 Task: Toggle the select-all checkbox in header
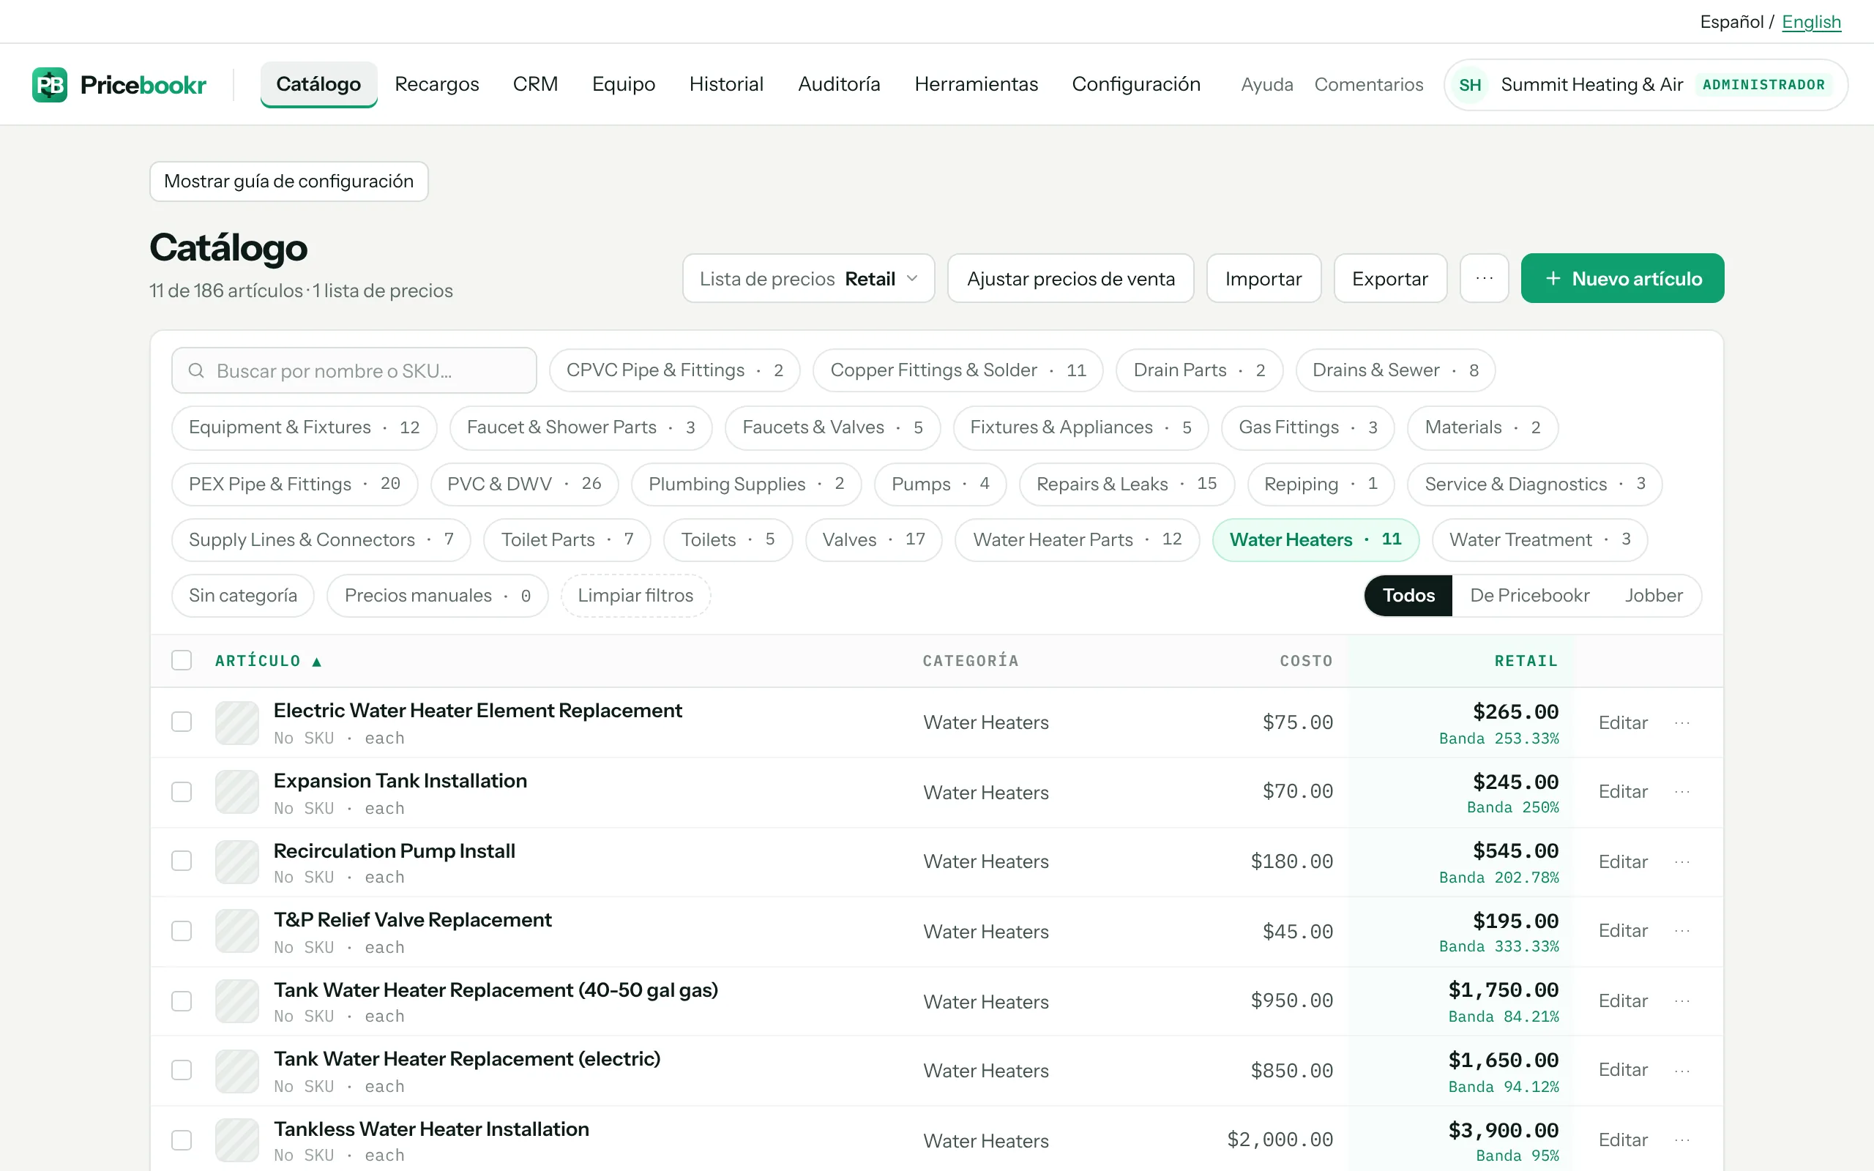click(x=182, y=660)
